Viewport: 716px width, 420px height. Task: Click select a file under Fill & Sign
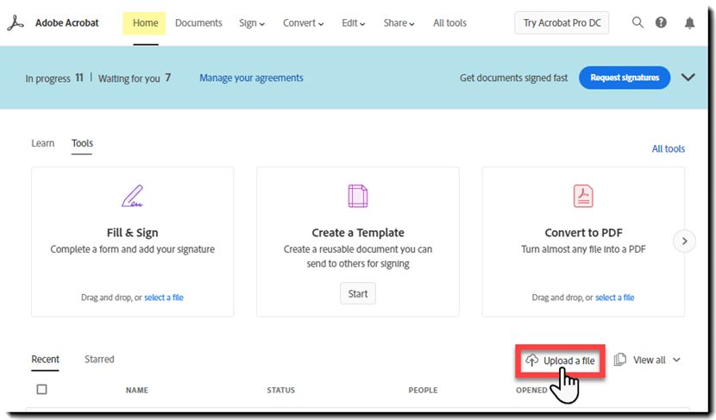click(x=164, y=298)
